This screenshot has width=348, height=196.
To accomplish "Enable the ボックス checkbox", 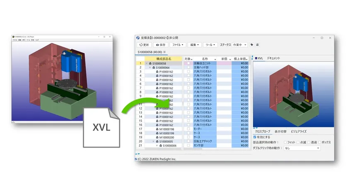I will (x=319, y=142).
